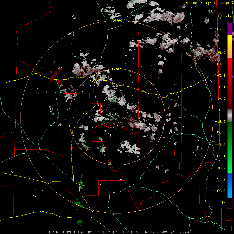Click the gray near-zero segment of color bar
The width and height of the screenshot is (234, 234).
(230, 116)
